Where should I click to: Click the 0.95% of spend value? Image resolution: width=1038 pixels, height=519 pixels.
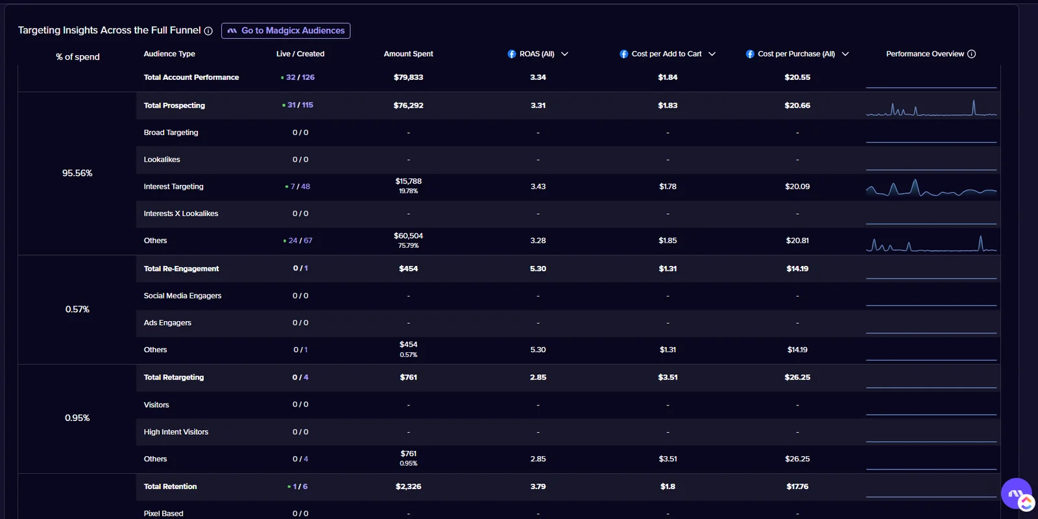coord(77,418)
